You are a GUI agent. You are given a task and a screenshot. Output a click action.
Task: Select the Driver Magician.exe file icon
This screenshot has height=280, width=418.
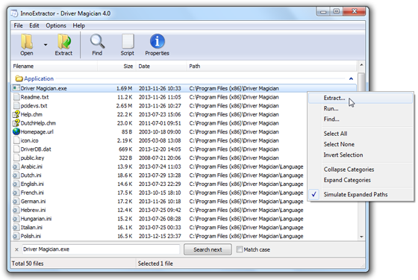coord(16,88)
